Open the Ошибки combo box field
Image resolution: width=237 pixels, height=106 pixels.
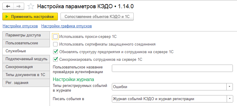[169, 87]
